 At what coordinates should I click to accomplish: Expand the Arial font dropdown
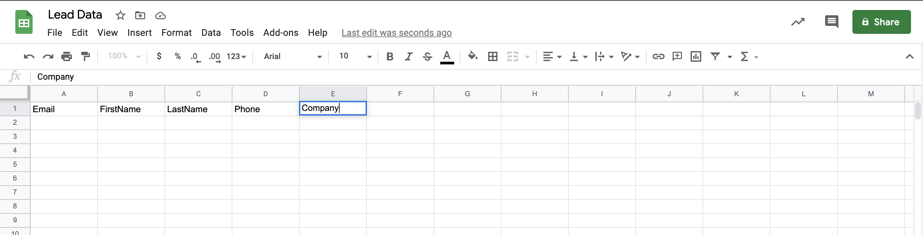293,56
